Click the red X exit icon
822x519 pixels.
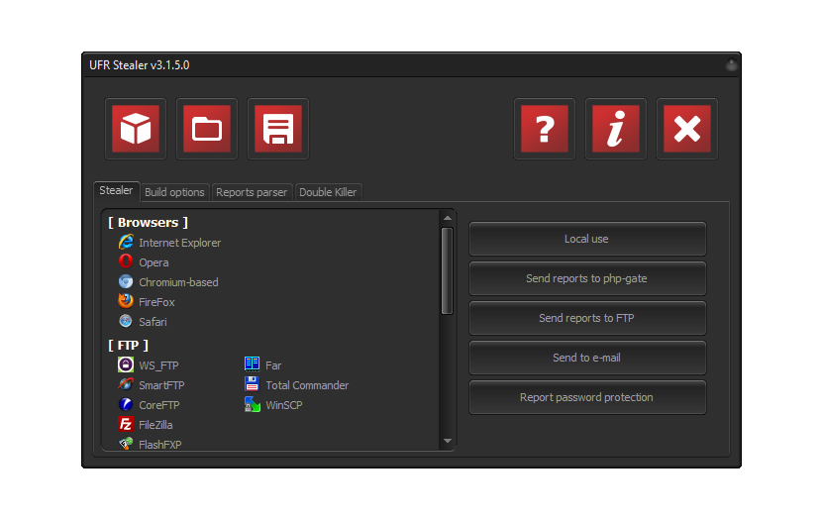(687, 129)
